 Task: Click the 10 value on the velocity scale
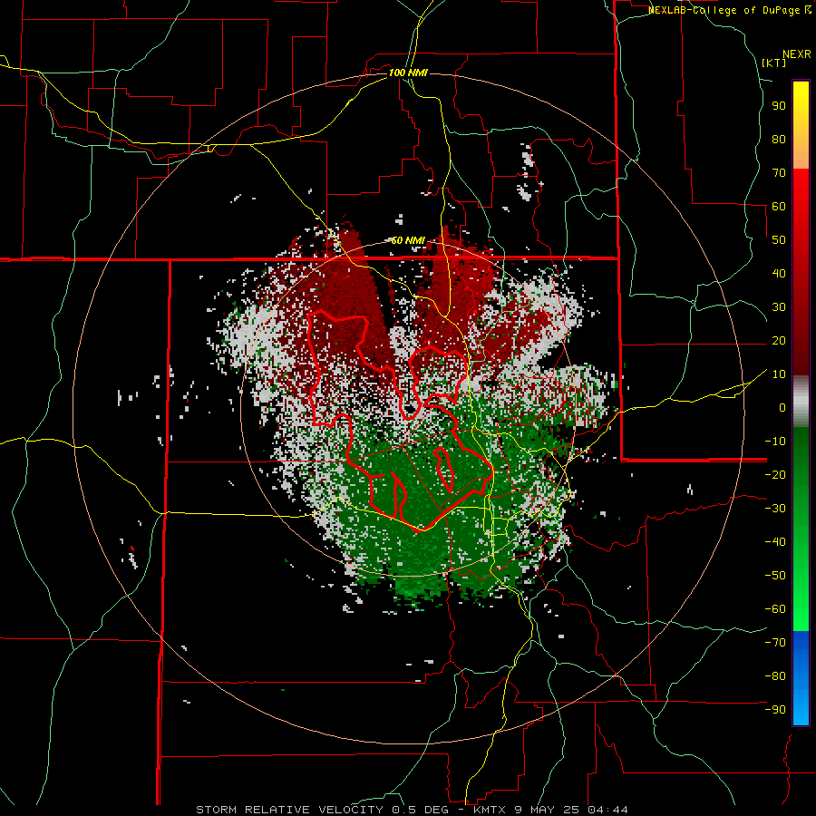[779, 374]
